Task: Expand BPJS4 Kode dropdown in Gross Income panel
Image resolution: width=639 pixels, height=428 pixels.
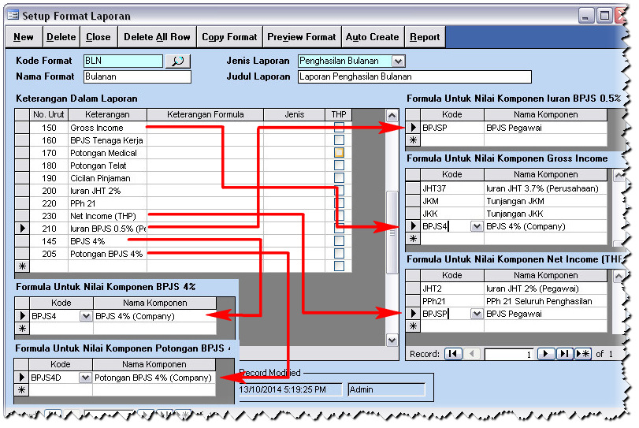Action: (476, 226)
